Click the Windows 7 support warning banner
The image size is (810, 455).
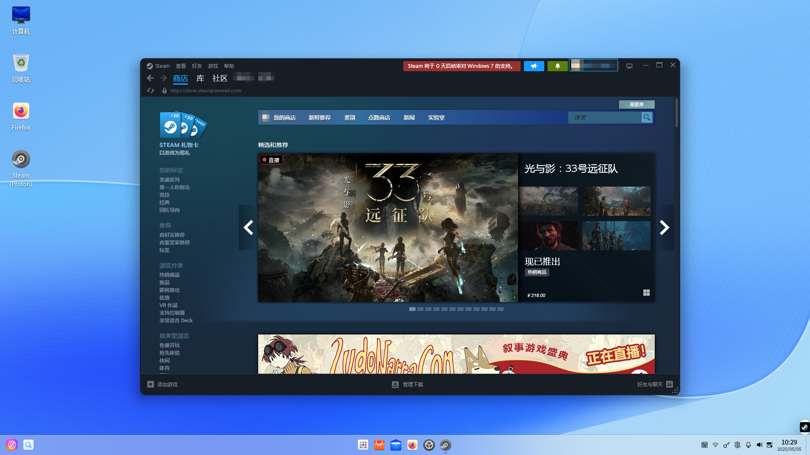coord(462,66)
